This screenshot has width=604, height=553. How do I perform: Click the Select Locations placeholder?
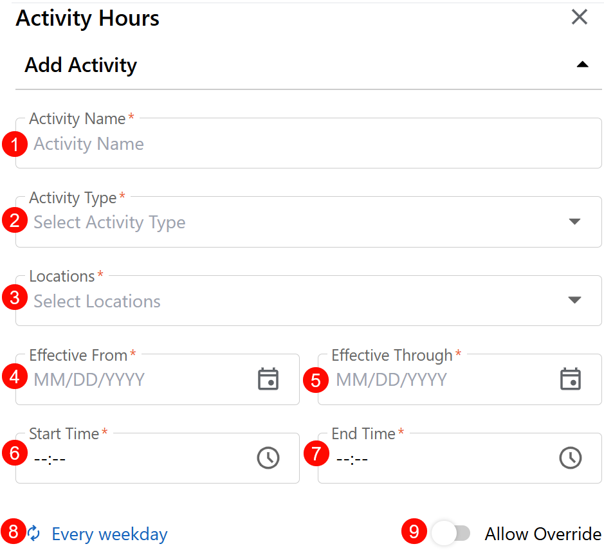[x=97, y=301]
